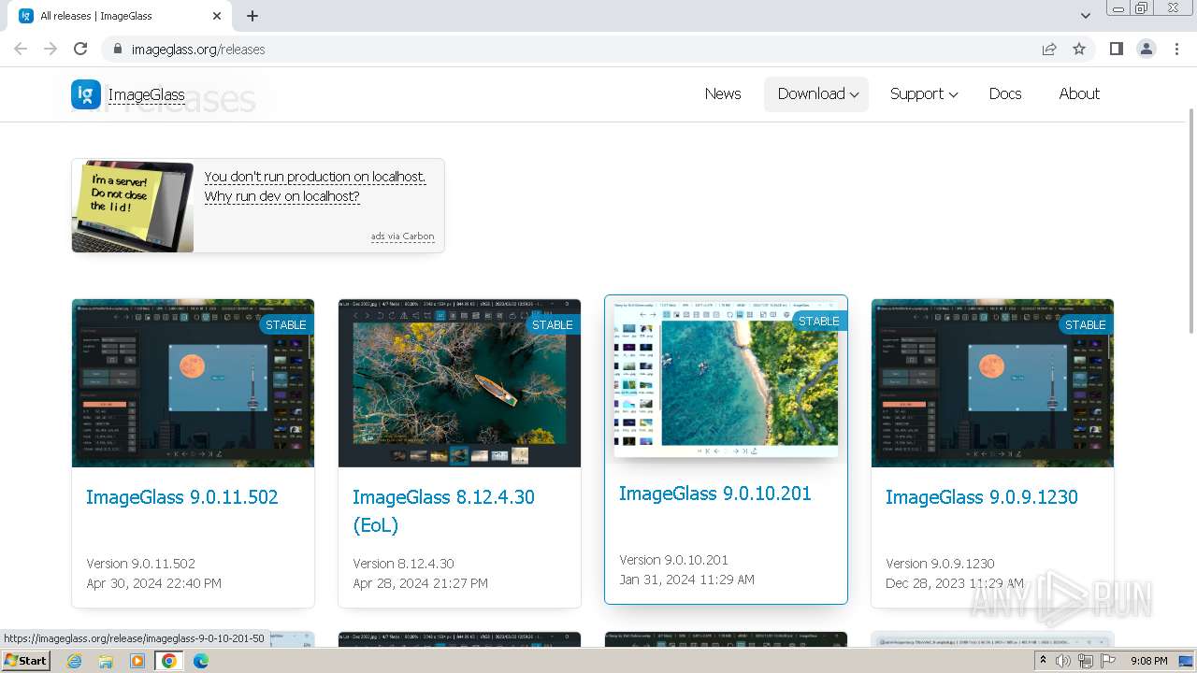Click 'Apr 30, 2024 22:40 PM' date
Image resolution: width=1197 pixels, height=673 pixels.
point(153,583)
